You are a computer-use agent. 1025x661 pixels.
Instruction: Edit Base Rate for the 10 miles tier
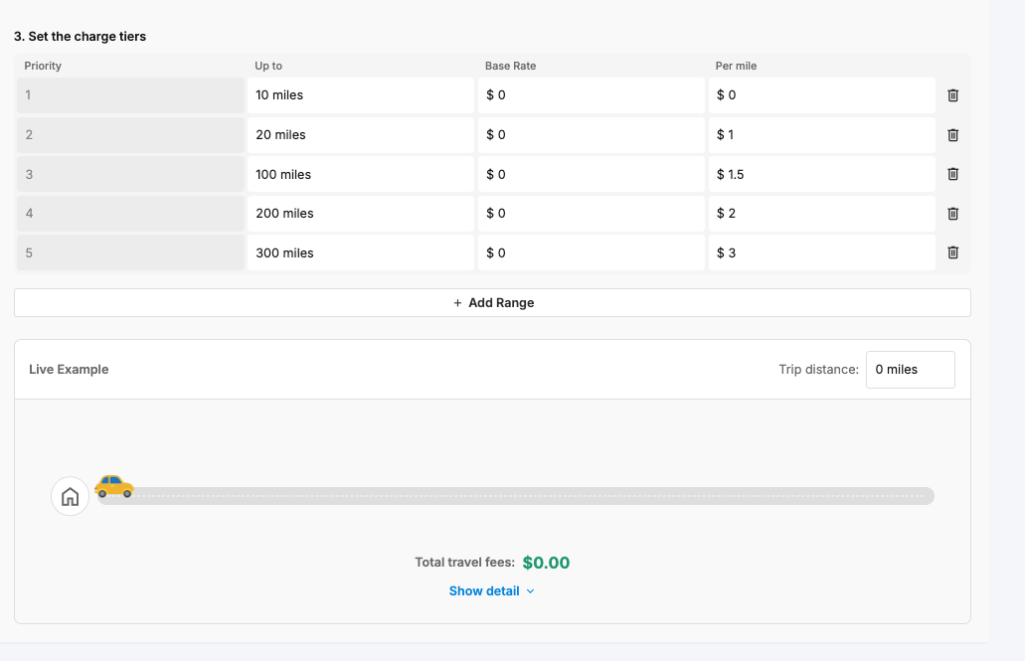tap(591, 95)
